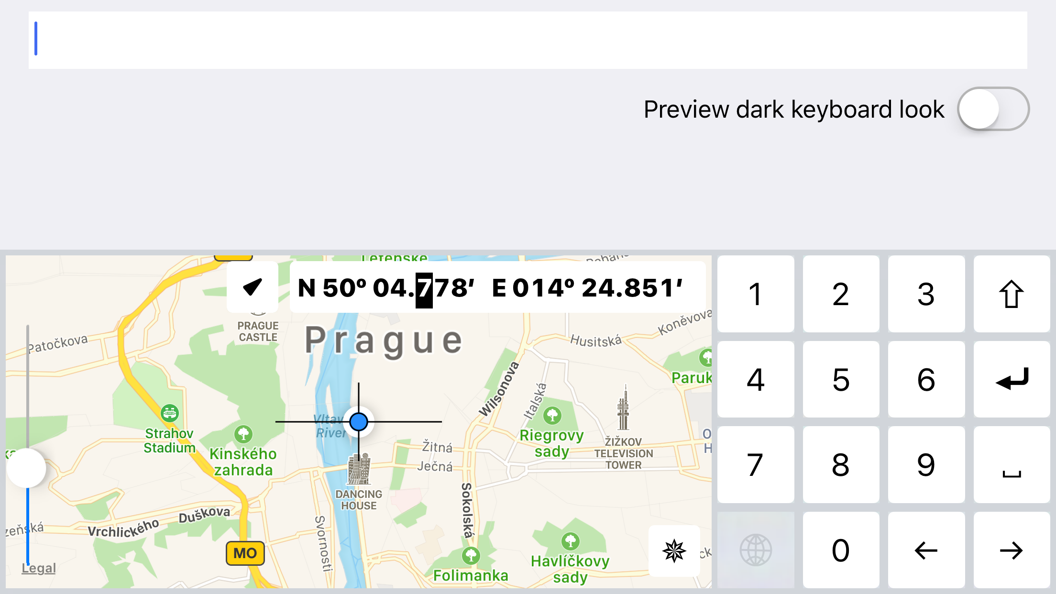The width and height of the screenshot is (1056, 594).
Task: Tap the globe keyboard switch key
Action: coord(756,550)
